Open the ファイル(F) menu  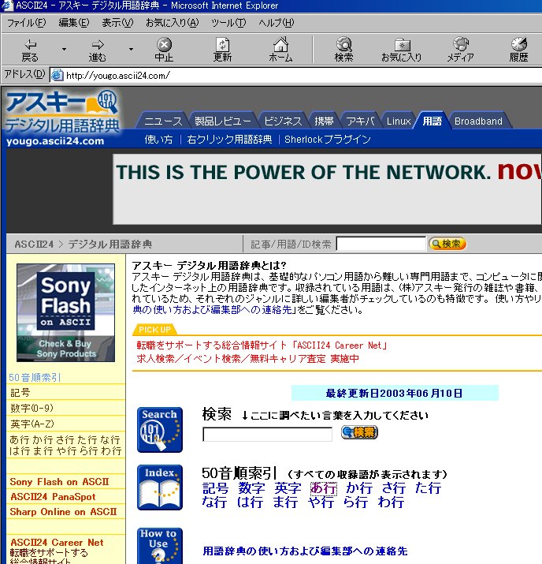[27, 23]
